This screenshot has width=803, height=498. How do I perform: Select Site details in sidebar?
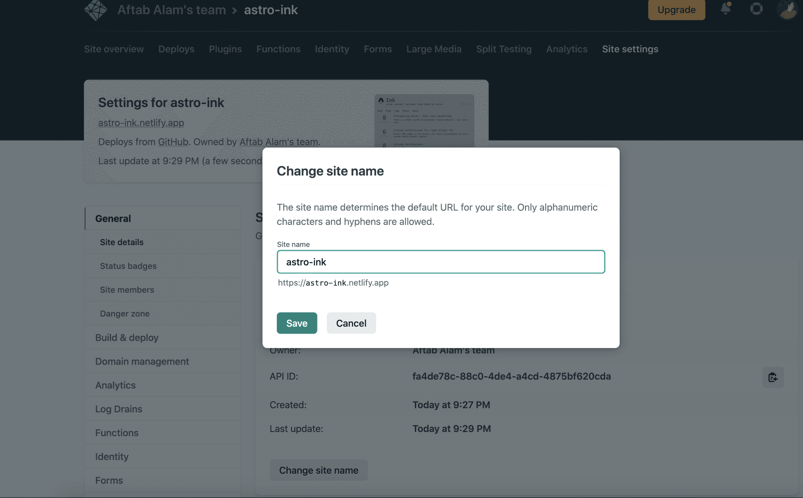163,242
